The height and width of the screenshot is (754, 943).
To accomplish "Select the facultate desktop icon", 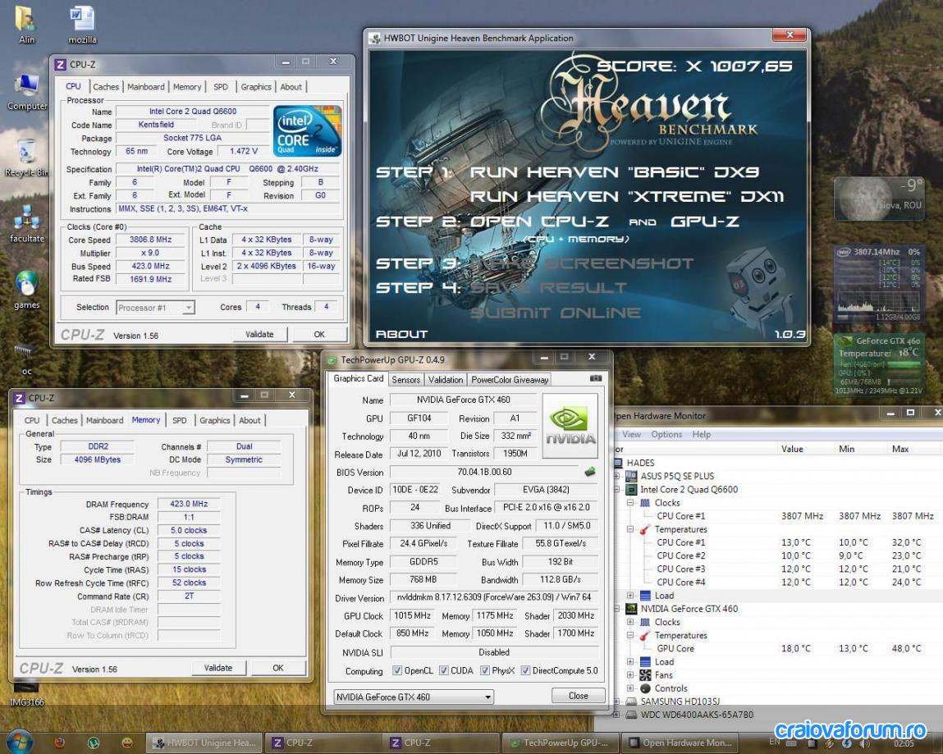I will 27,224.
